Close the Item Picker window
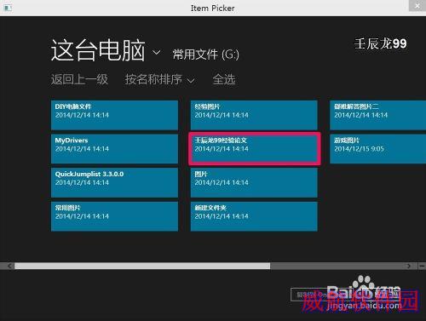The width and height of the screenshot is (426, 321). (417, 6)
